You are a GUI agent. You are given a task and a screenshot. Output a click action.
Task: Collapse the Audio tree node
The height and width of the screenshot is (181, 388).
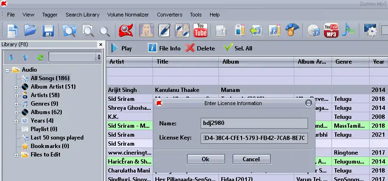click(7, 70)
